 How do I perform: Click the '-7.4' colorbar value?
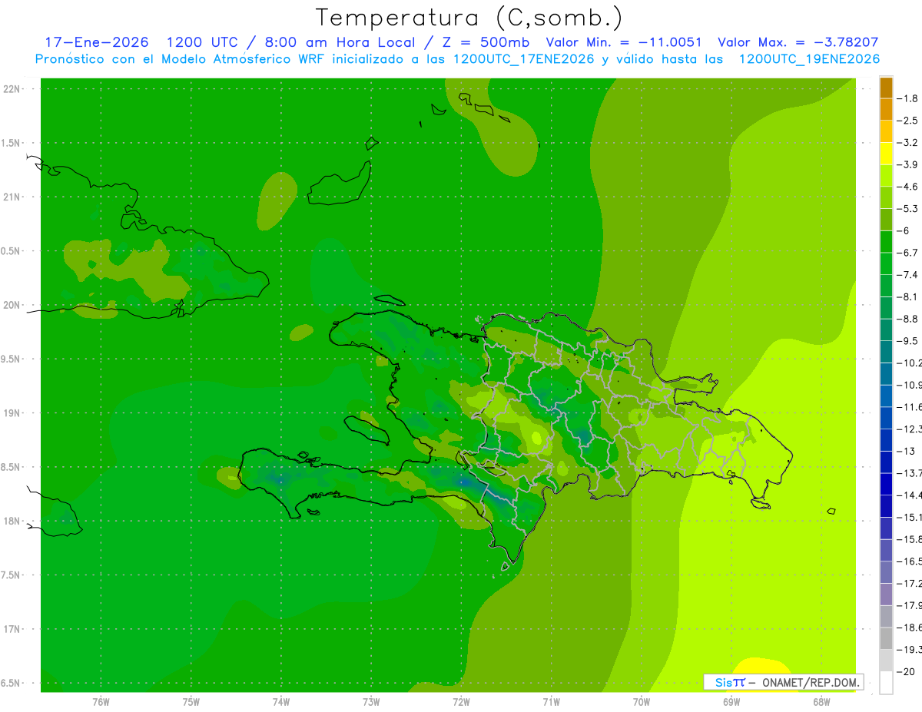908,275
